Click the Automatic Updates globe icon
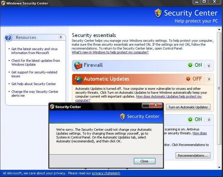This screenshot has height=177, width=223. (78, 79)
